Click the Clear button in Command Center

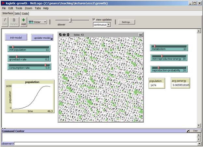[195, 131]
